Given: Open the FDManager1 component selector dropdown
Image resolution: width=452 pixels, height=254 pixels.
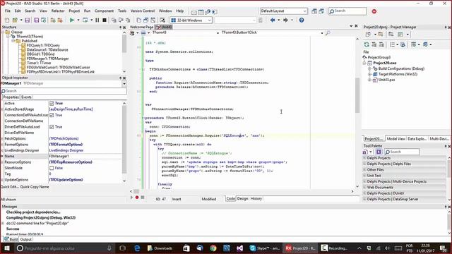Looking at the screenshot, I should pos(124,83).
